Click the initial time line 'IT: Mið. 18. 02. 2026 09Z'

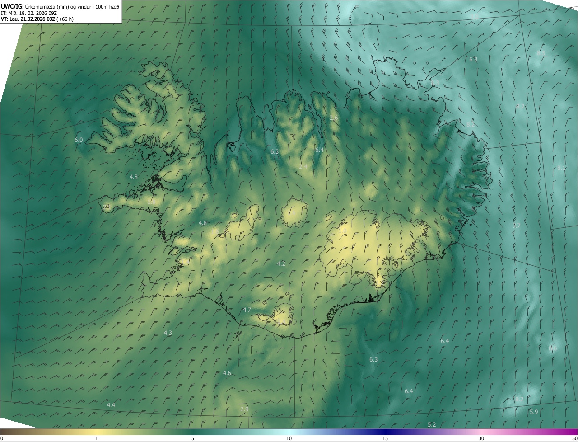click(x=30, y=13)
